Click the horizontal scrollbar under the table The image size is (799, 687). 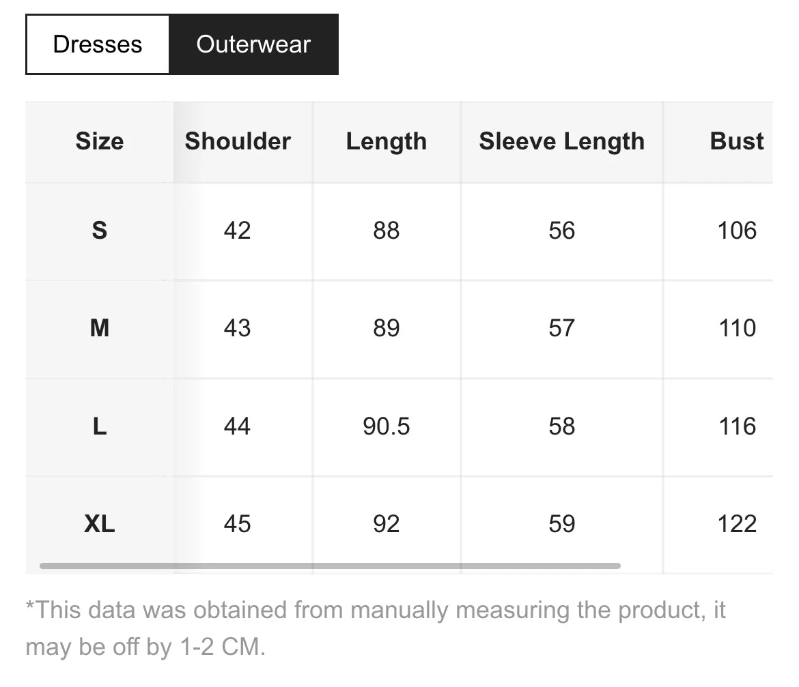pos(330,566)
